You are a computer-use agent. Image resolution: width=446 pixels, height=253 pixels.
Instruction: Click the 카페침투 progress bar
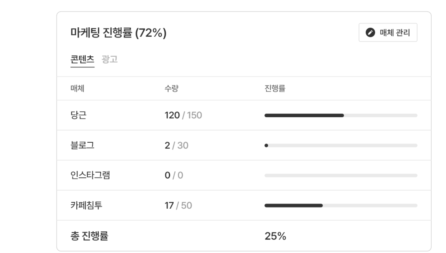341,206
